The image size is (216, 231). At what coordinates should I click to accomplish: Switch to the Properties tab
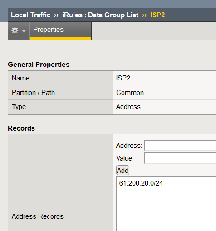(60, 30)
